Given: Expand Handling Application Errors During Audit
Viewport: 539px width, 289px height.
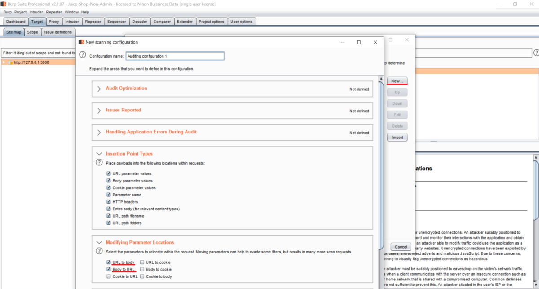Looking at the screenshot, I should coord(99,133).
